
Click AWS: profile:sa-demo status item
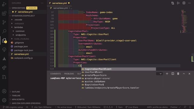tap(157, 107)
